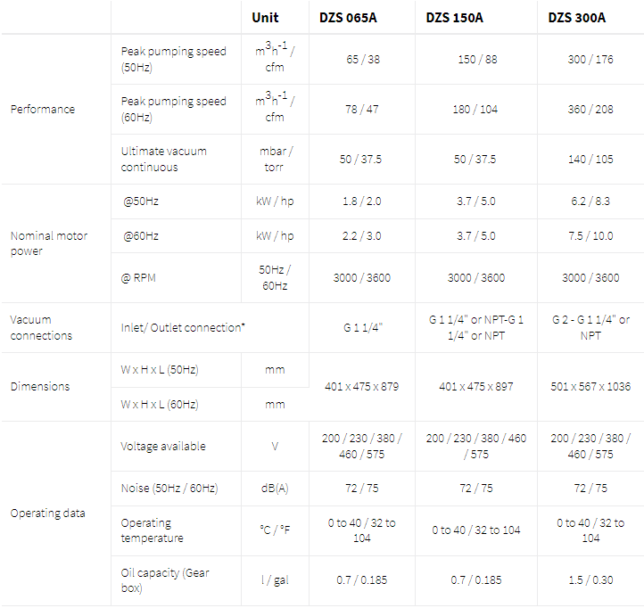This screenshot has width=644, height=608.
Task: Select the Ultimate vacuum continuous row label
Action: pos(163,159)
